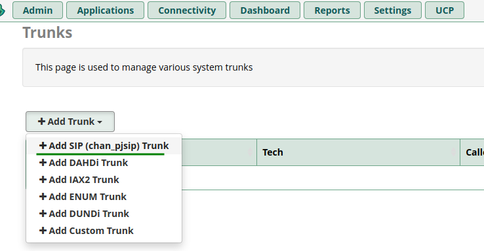Click the Trunks page heading
484x251 pixels.
pos(47,32)
